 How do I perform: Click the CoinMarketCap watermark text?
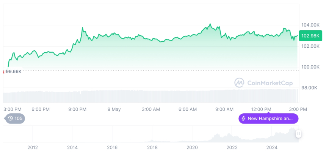(266, 82)
